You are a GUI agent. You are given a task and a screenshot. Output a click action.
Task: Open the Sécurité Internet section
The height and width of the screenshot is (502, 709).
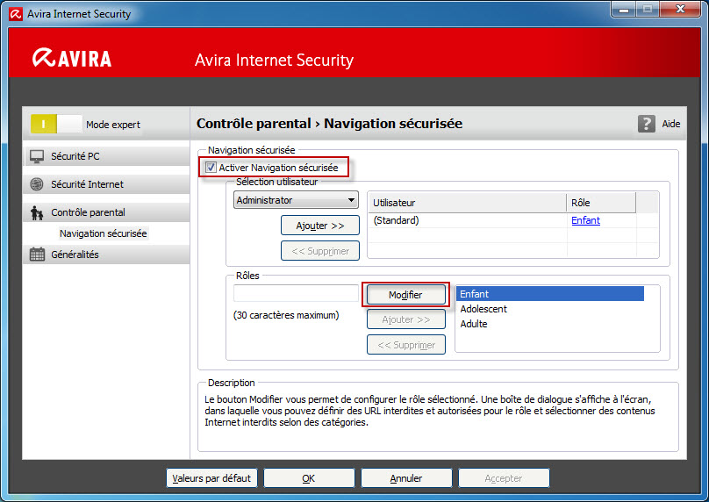point(107,184)
